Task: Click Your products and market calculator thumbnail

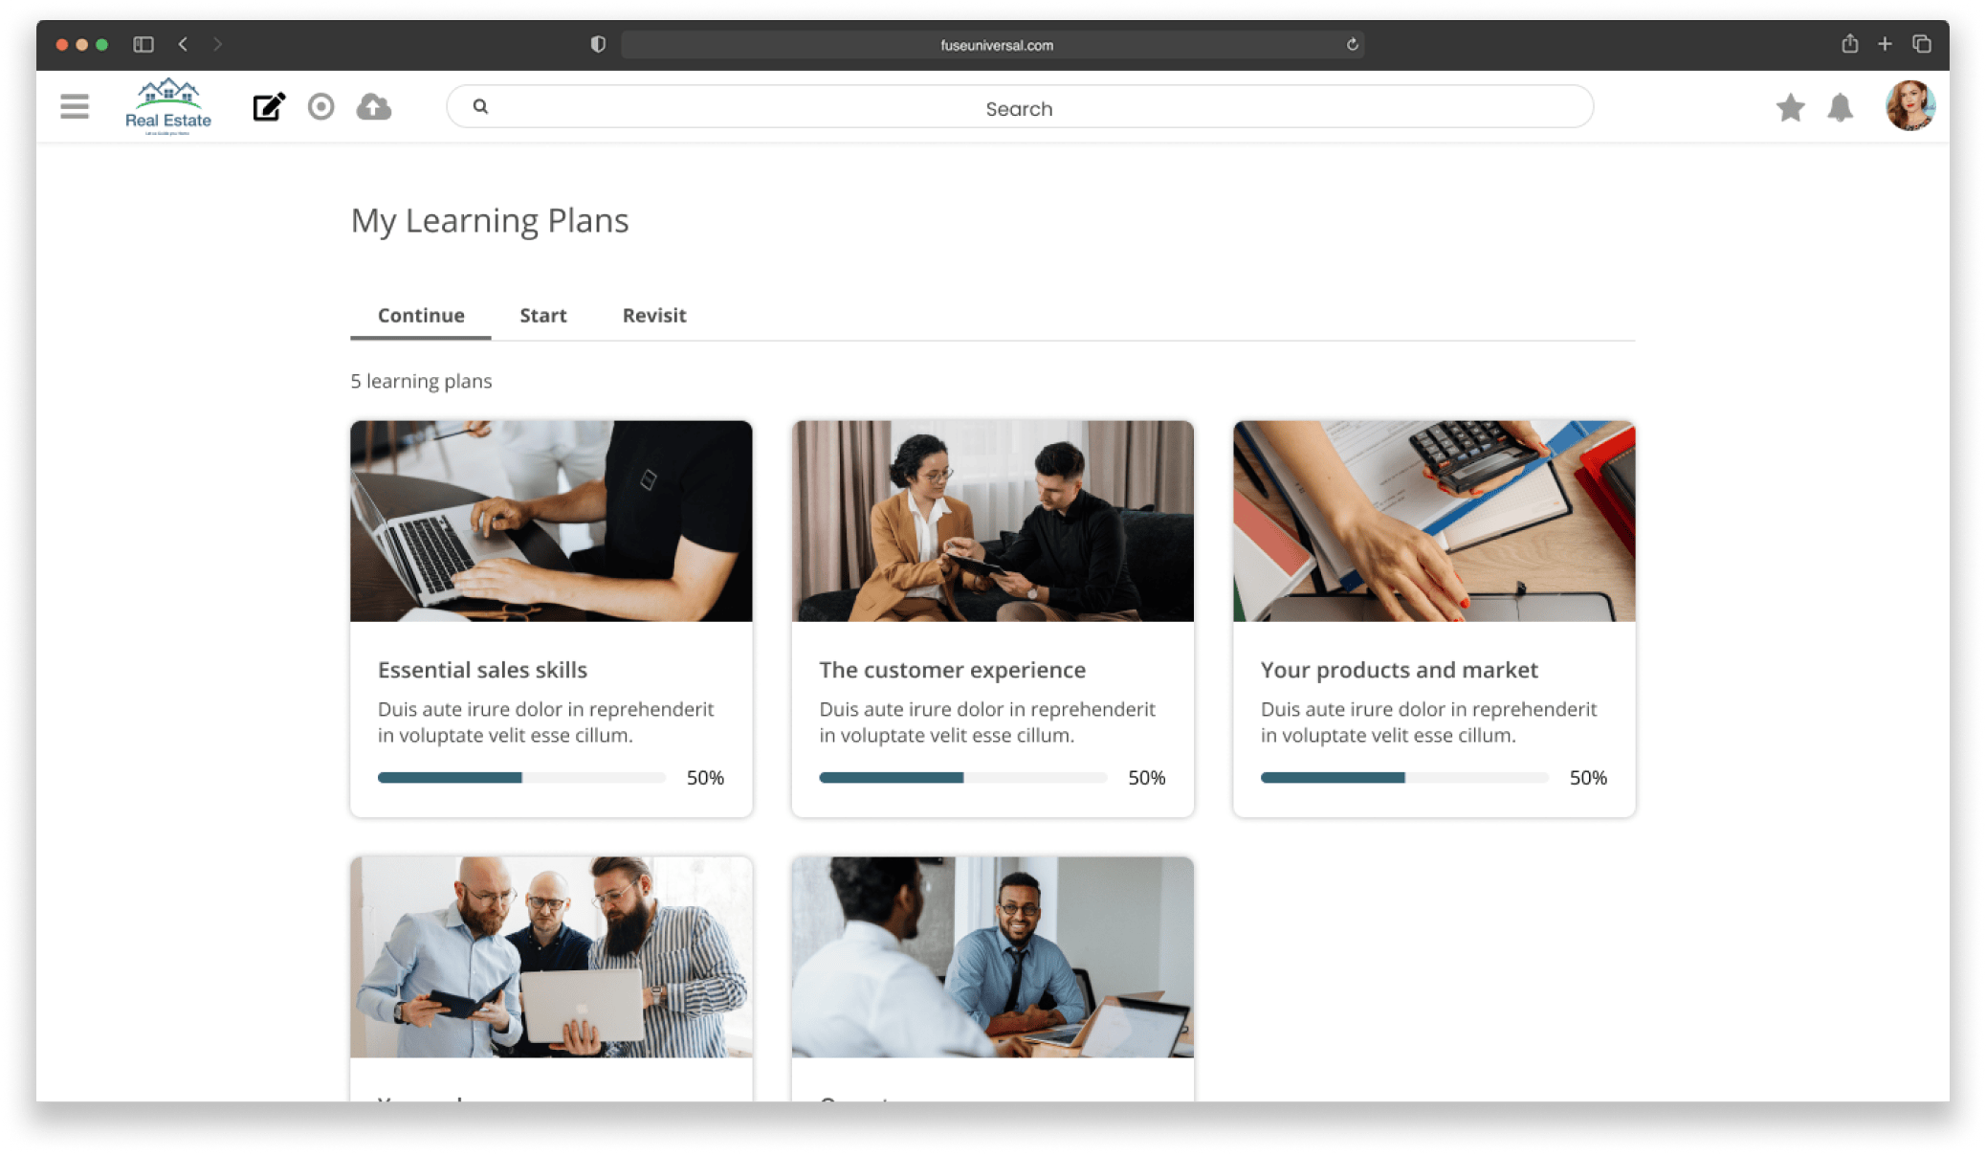Action: 1434,522
